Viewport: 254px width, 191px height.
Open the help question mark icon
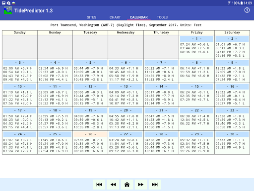(247, 10)
